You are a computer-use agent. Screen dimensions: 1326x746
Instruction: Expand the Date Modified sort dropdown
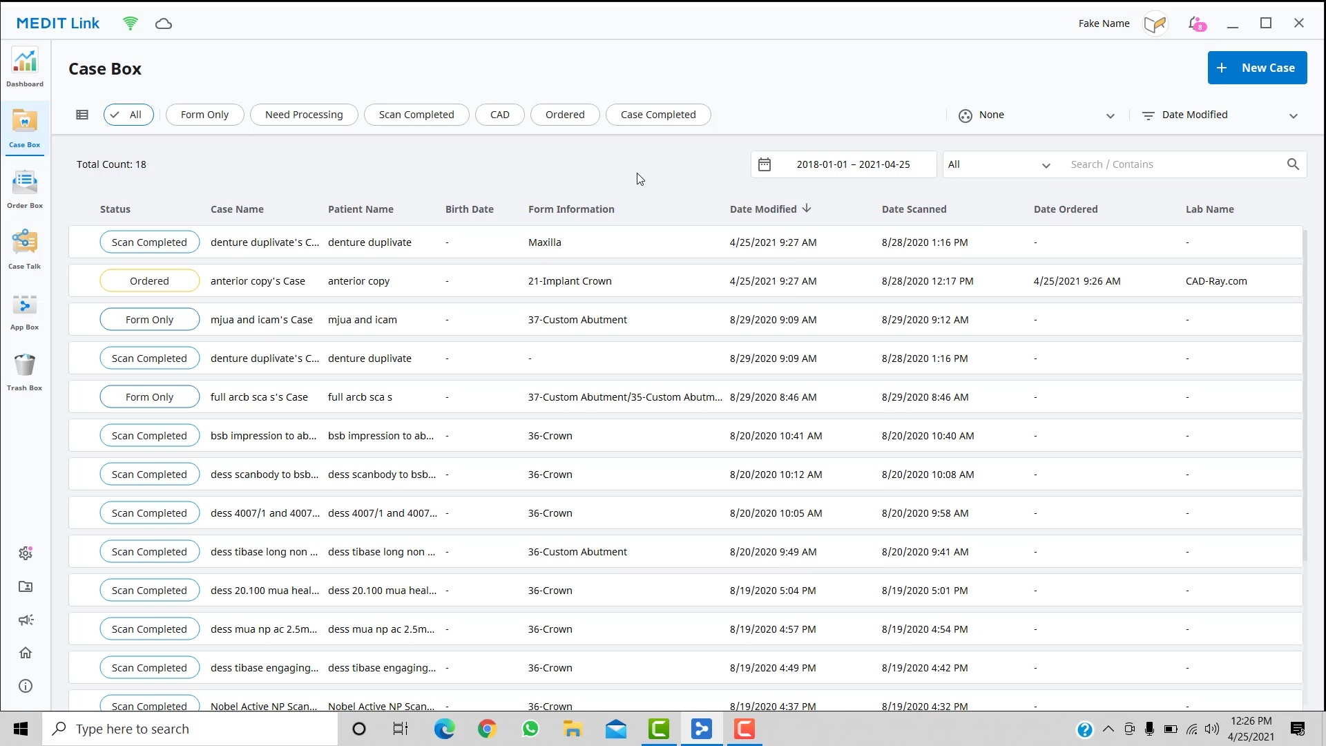click(x=1220, y=115)
